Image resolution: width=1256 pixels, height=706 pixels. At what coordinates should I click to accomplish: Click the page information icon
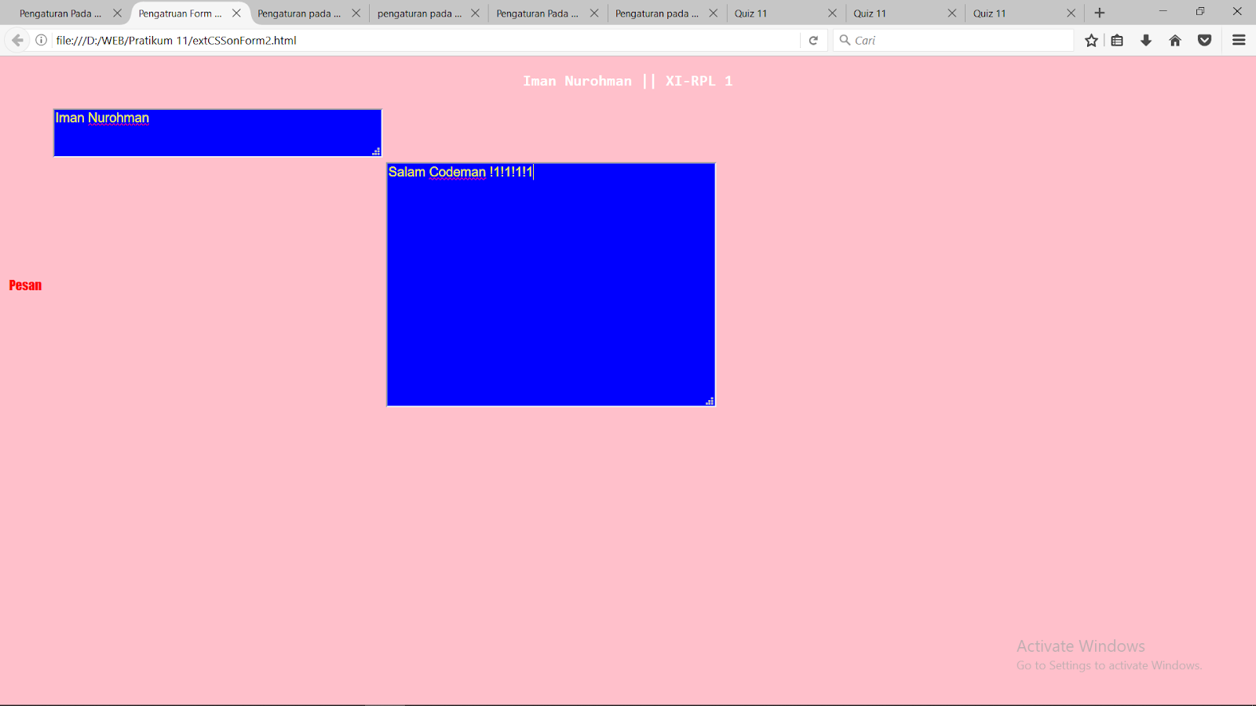(41, 40)
